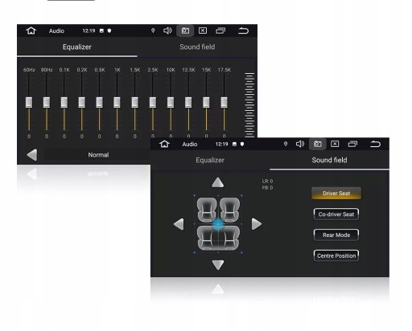Tap the back arrow in the Equalizer screen top bar

click(x=243, y=31)
